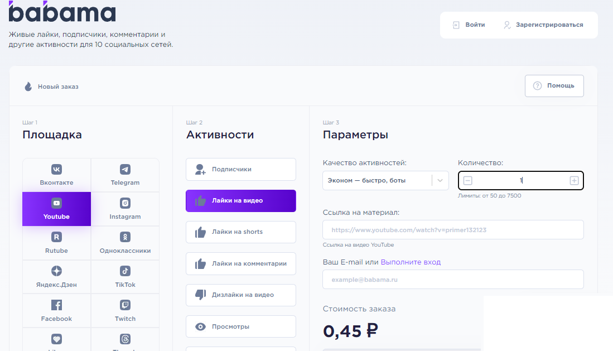Select Просмотры activity

point(241,326)
